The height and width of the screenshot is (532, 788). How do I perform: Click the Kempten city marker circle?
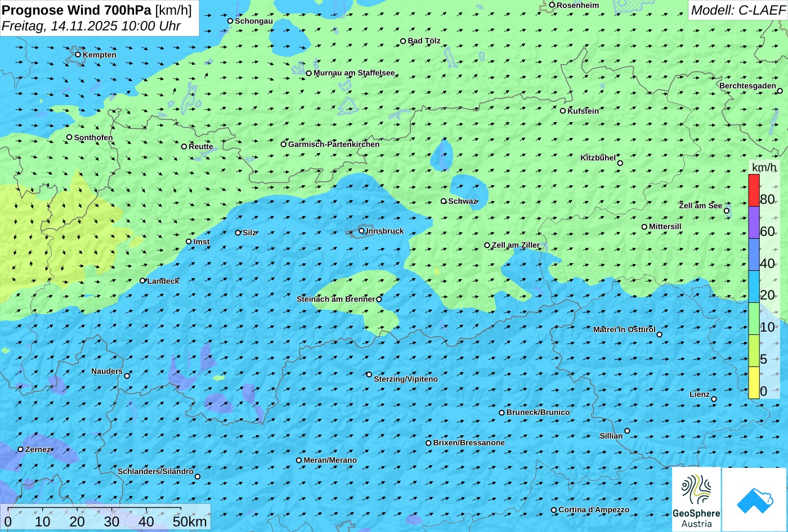[x=78, y=55]
